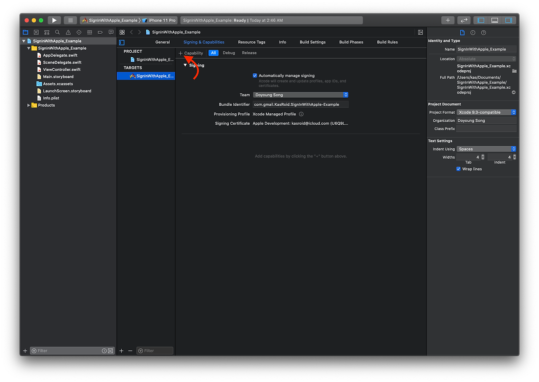Add a target with the plus button
The height and width of the screenshot is (382, 539).
click(121, 351)
